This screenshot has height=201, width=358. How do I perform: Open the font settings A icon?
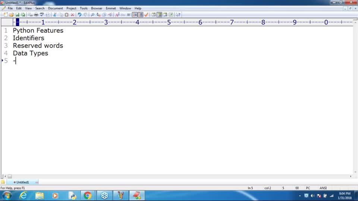[x=117, y=15]
